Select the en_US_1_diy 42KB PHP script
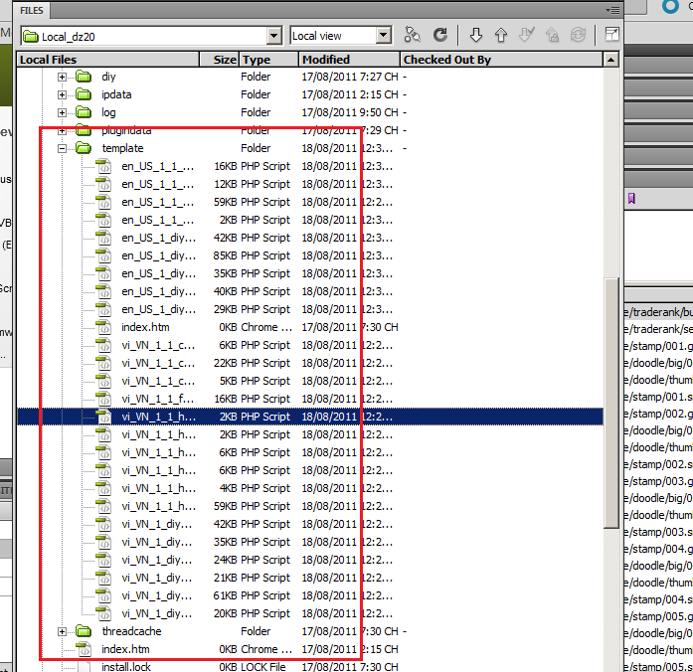 159,238
